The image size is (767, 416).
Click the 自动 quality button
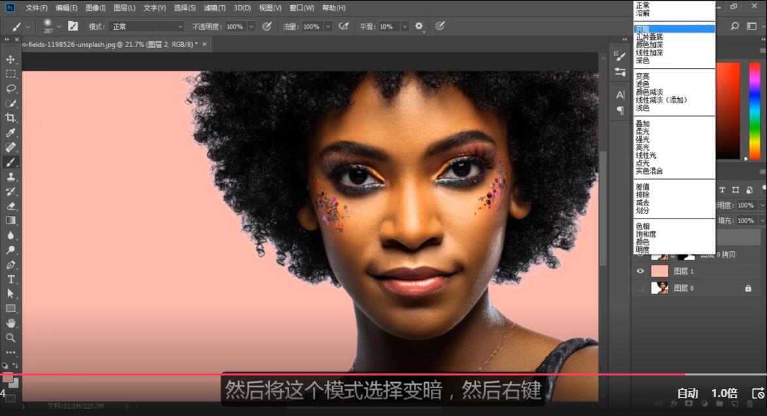(x=688, y=393)
